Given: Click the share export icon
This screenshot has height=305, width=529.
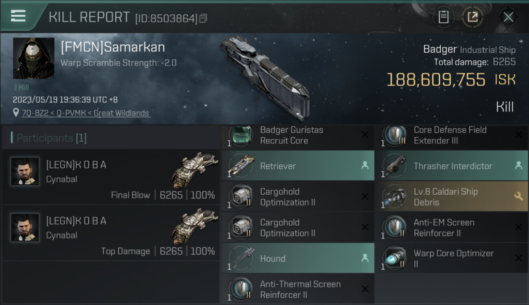Looking at the screenshot, I should tap(472, 17).
